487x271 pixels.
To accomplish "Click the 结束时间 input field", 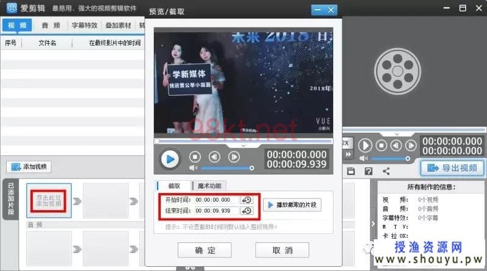I will [x=217, y=211].
